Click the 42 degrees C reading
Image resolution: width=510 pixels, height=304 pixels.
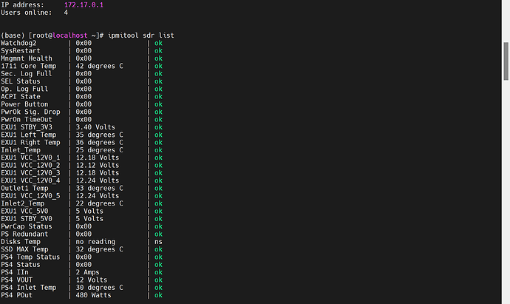coord(99,66)
